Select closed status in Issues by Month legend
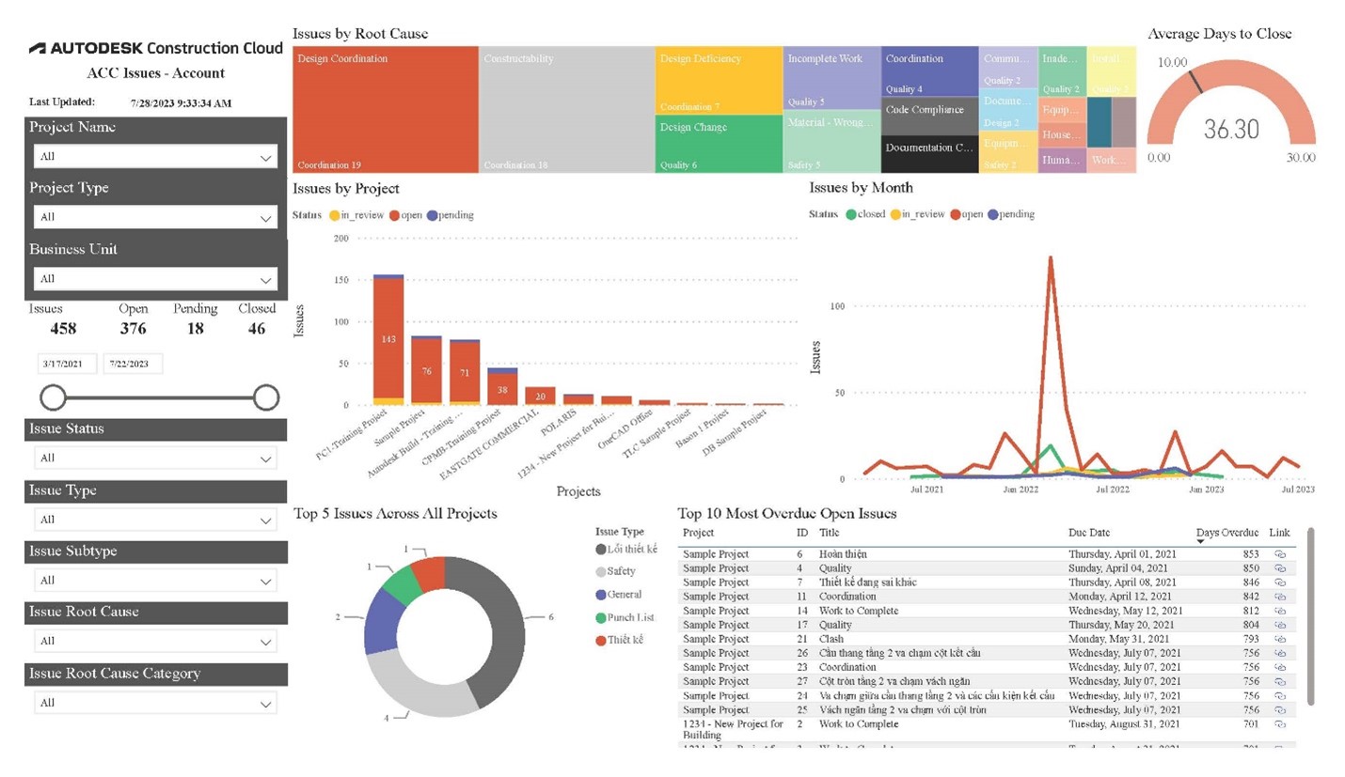This screenshot has height=777, width=1345. coord(865,214)
